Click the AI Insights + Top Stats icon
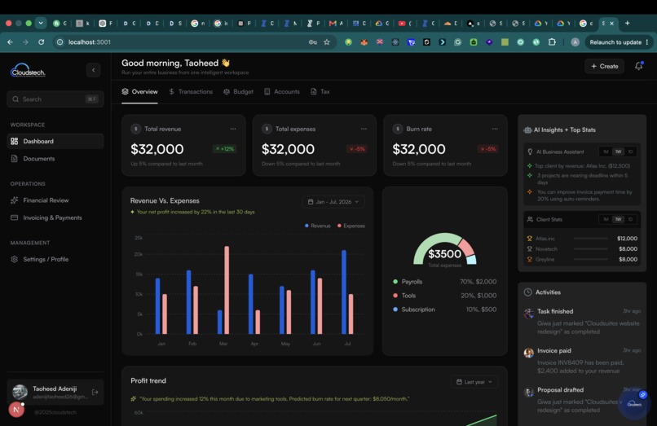This screenshot has height=426, width=657. point(528,130)
